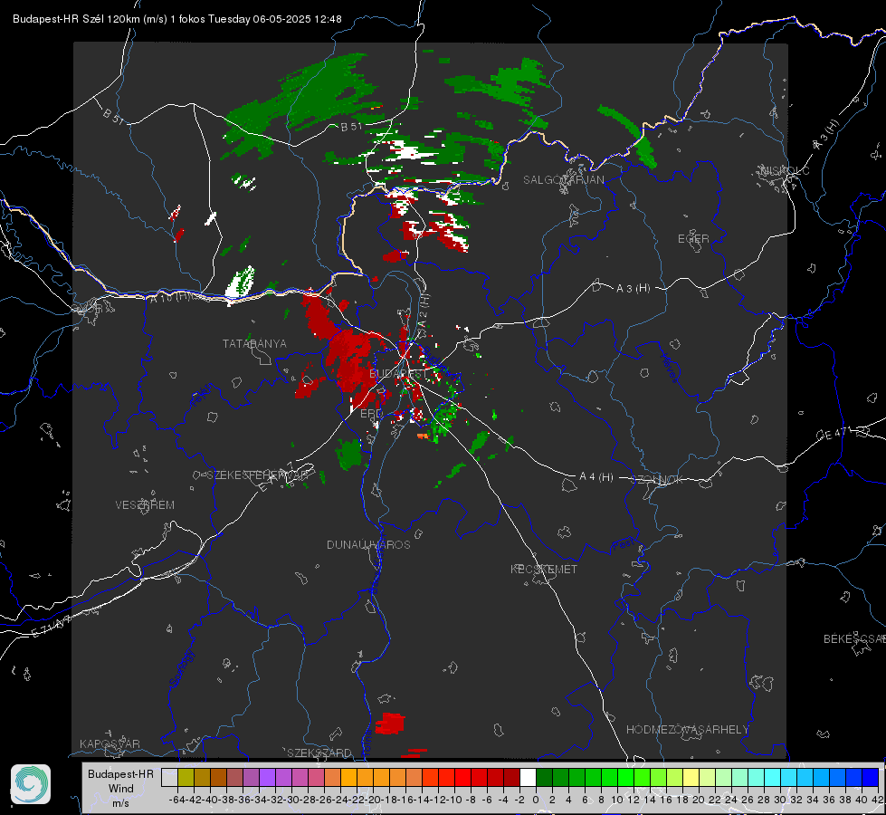Click the ÉRD town label

[x=371, y=414]
